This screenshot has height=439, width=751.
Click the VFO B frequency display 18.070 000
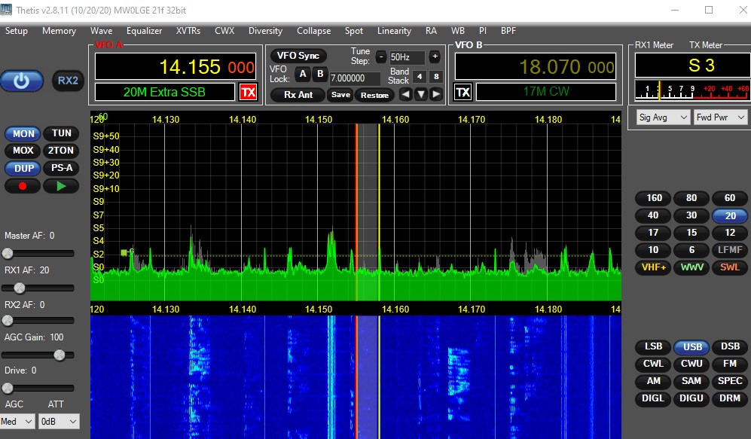tap(536, 66)
